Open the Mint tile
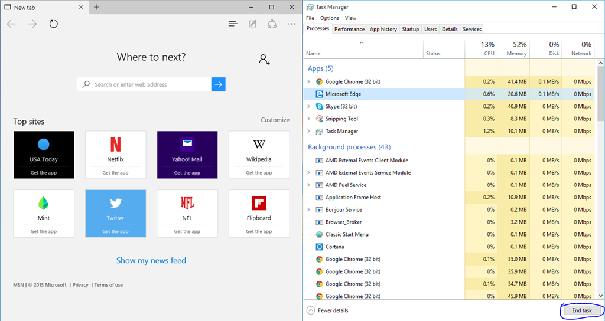Screen dimensions: 605x321 click(x=44, y=214)
